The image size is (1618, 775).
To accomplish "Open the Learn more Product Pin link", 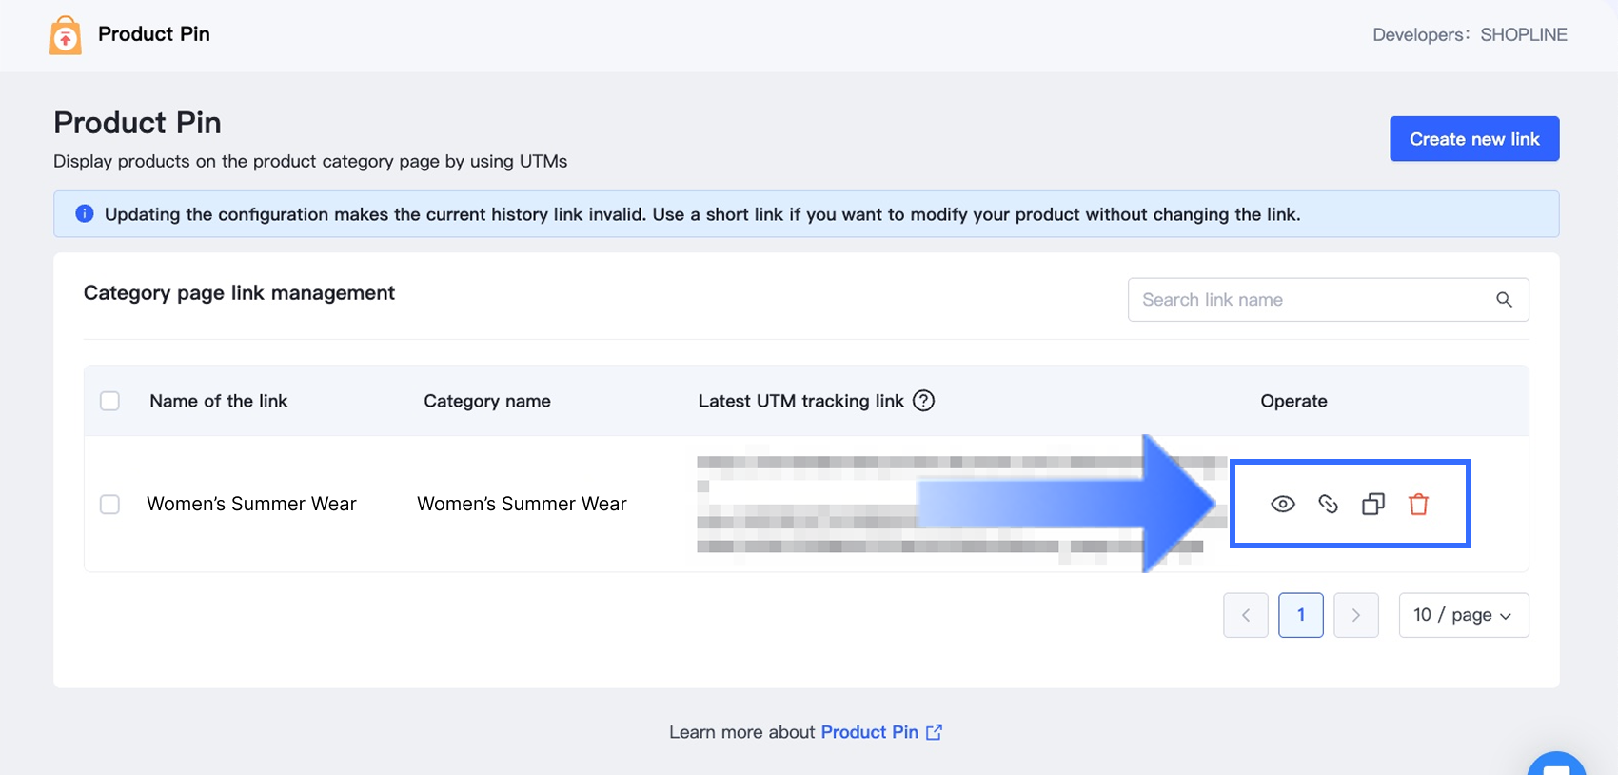I will (869, 732).
